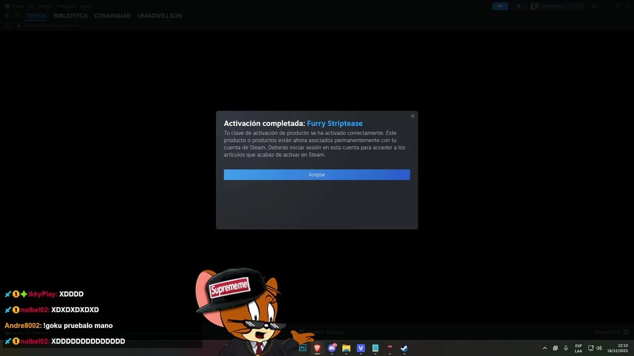634x356 pixels.
Task: Switch the ESP LAA input language
Action: pos(579,348)
